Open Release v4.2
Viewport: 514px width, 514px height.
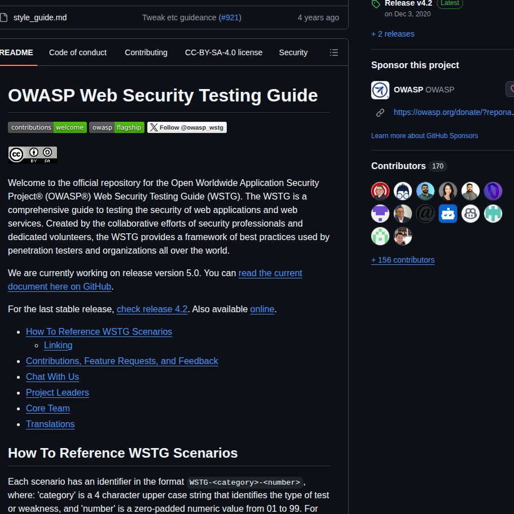pyautogui.click(x=408, y=3)
